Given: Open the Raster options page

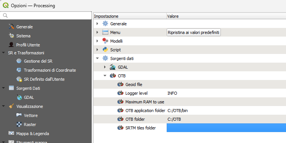Looking at the screenshot, I should point(30,125).
